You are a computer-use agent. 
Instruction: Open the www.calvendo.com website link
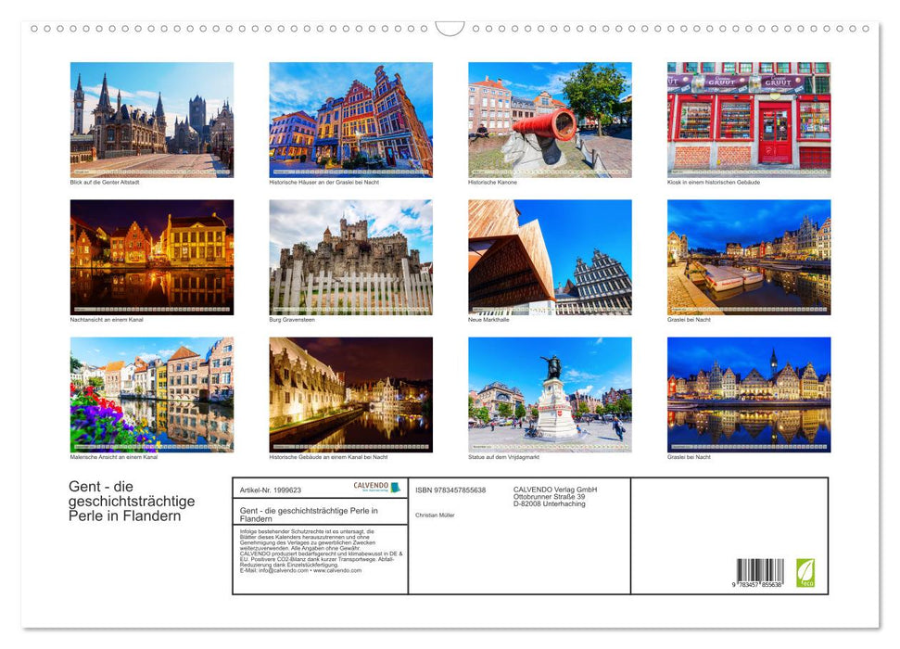336,572
